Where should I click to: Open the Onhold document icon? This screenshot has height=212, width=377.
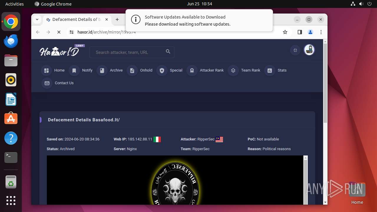click(x=132, y=70)
